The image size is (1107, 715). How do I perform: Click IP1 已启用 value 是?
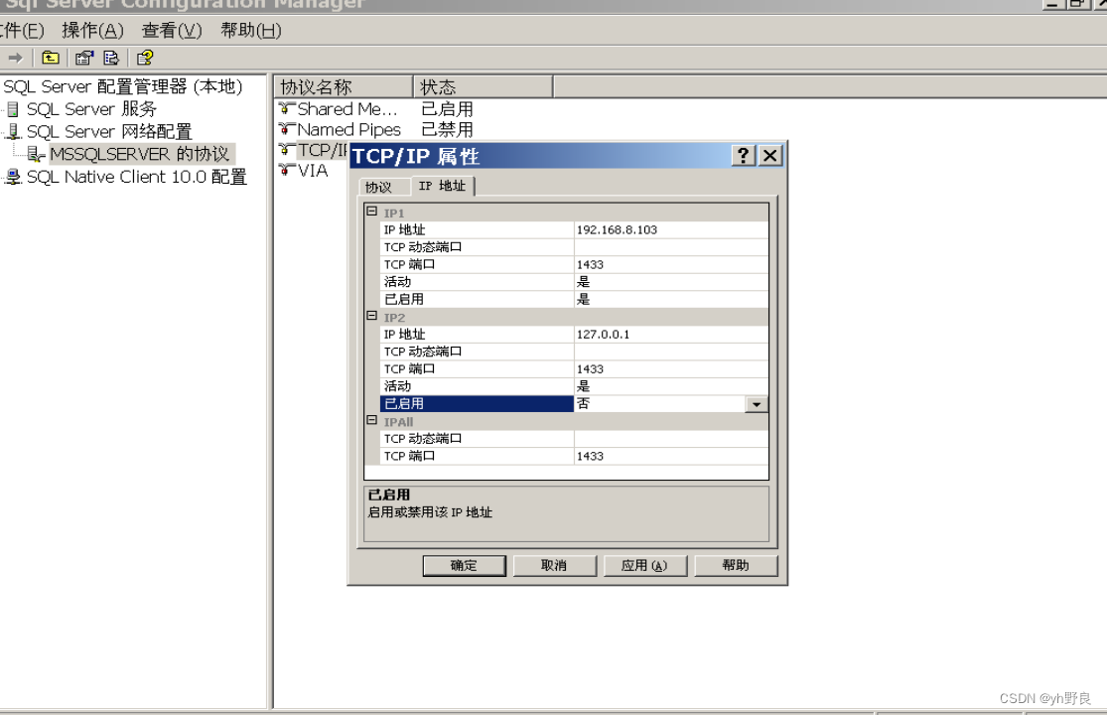coord(671,299)
